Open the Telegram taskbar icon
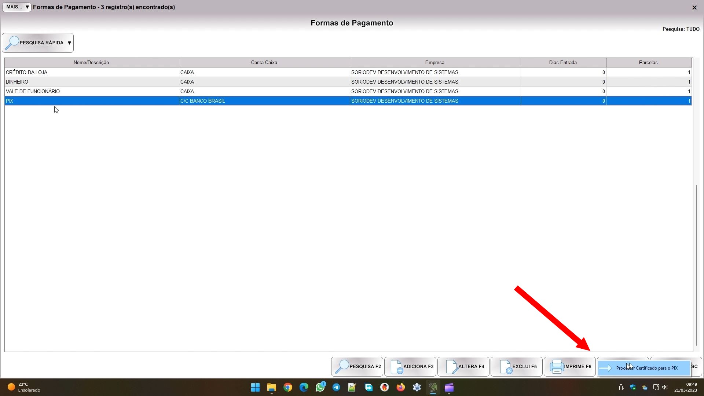This screenshot has height=396, width=704. coord(336,387)
